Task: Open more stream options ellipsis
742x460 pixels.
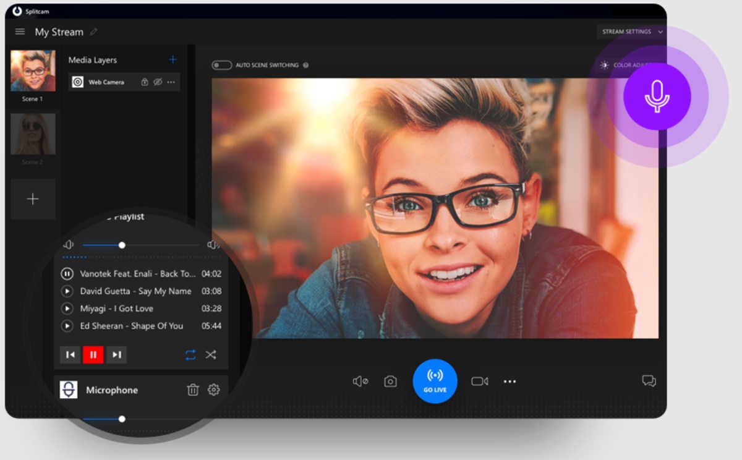Action: [510, 381]
